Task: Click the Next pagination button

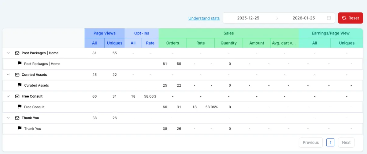Action: point(346,142)
